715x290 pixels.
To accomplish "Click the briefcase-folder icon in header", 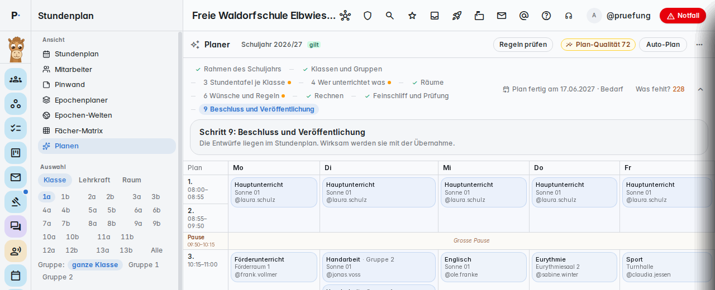I will pyautogui.click(x=479, y=16).
